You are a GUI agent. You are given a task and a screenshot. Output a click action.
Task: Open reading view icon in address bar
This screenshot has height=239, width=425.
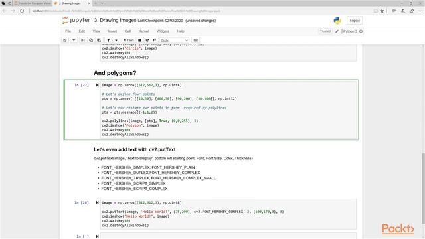coord(375,11)
